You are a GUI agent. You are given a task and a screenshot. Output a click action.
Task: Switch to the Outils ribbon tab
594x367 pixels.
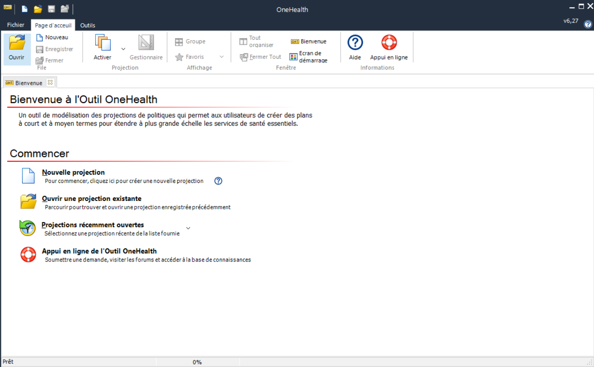(x=88, y=26)
